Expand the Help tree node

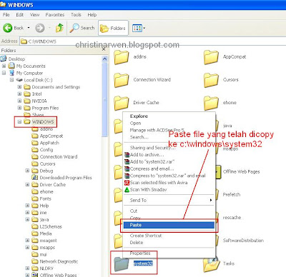point(27,206)
